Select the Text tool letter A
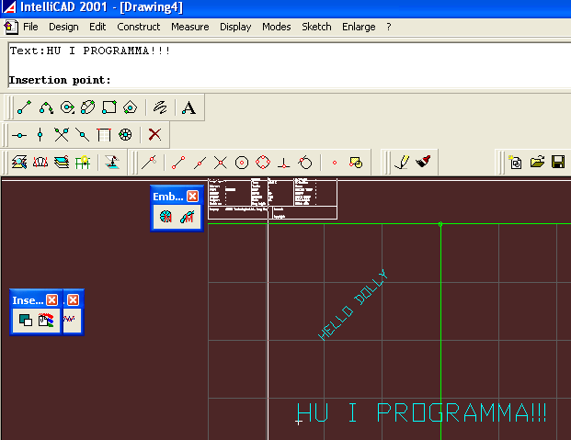The height and width of the screenshot is (440, 571). (189, 107)
